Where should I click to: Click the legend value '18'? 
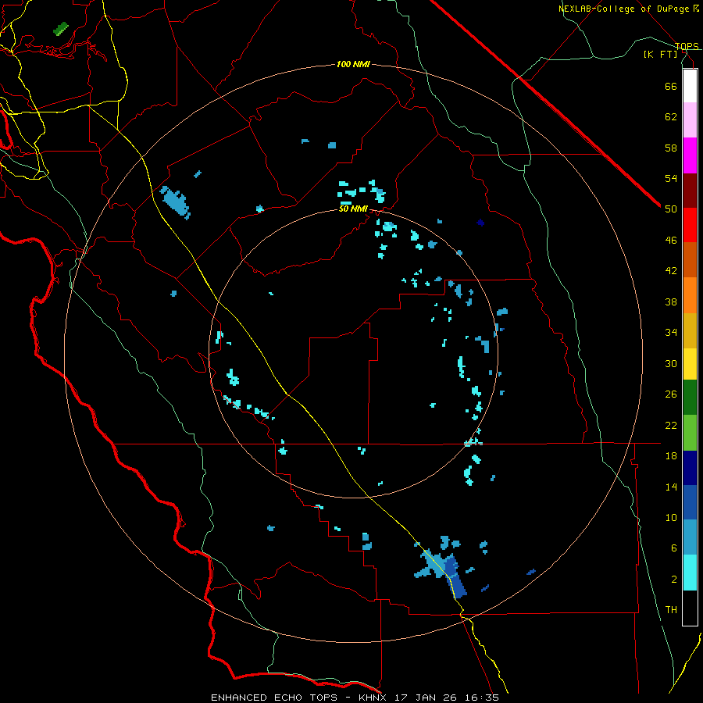pyautogui.click(x=671, y=456)
